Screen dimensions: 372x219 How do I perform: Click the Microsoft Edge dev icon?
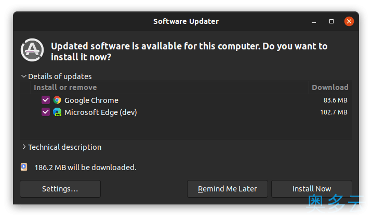click(57, 112)
